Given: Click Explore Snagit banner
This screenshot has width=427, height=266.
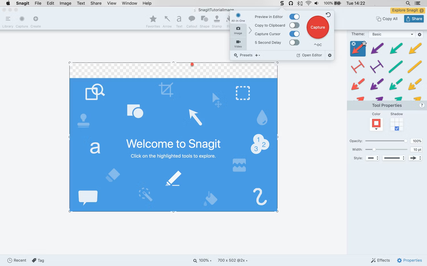Looking at the screenshot, I should pyautogui.click(x=408, y=10).
